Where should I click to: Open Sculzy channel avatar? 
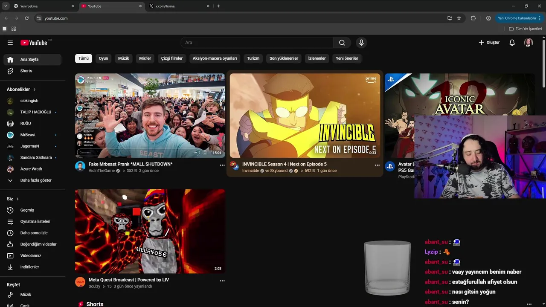coord(80,282)
